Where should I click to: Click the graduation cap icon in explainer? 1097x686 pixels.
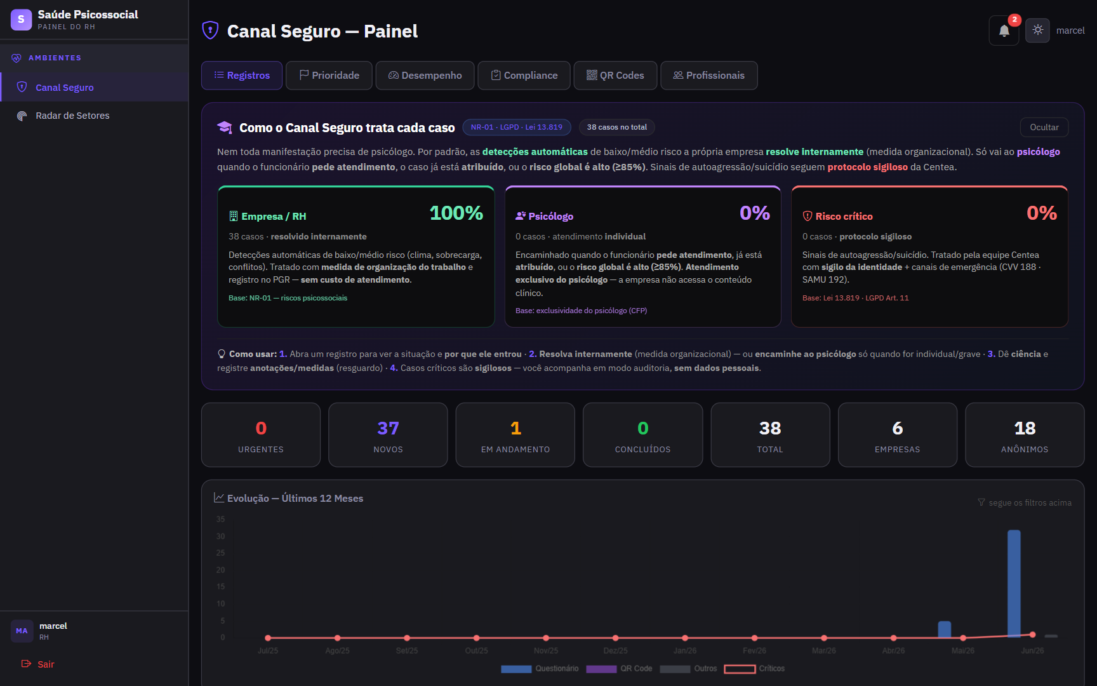click(225, 128)
